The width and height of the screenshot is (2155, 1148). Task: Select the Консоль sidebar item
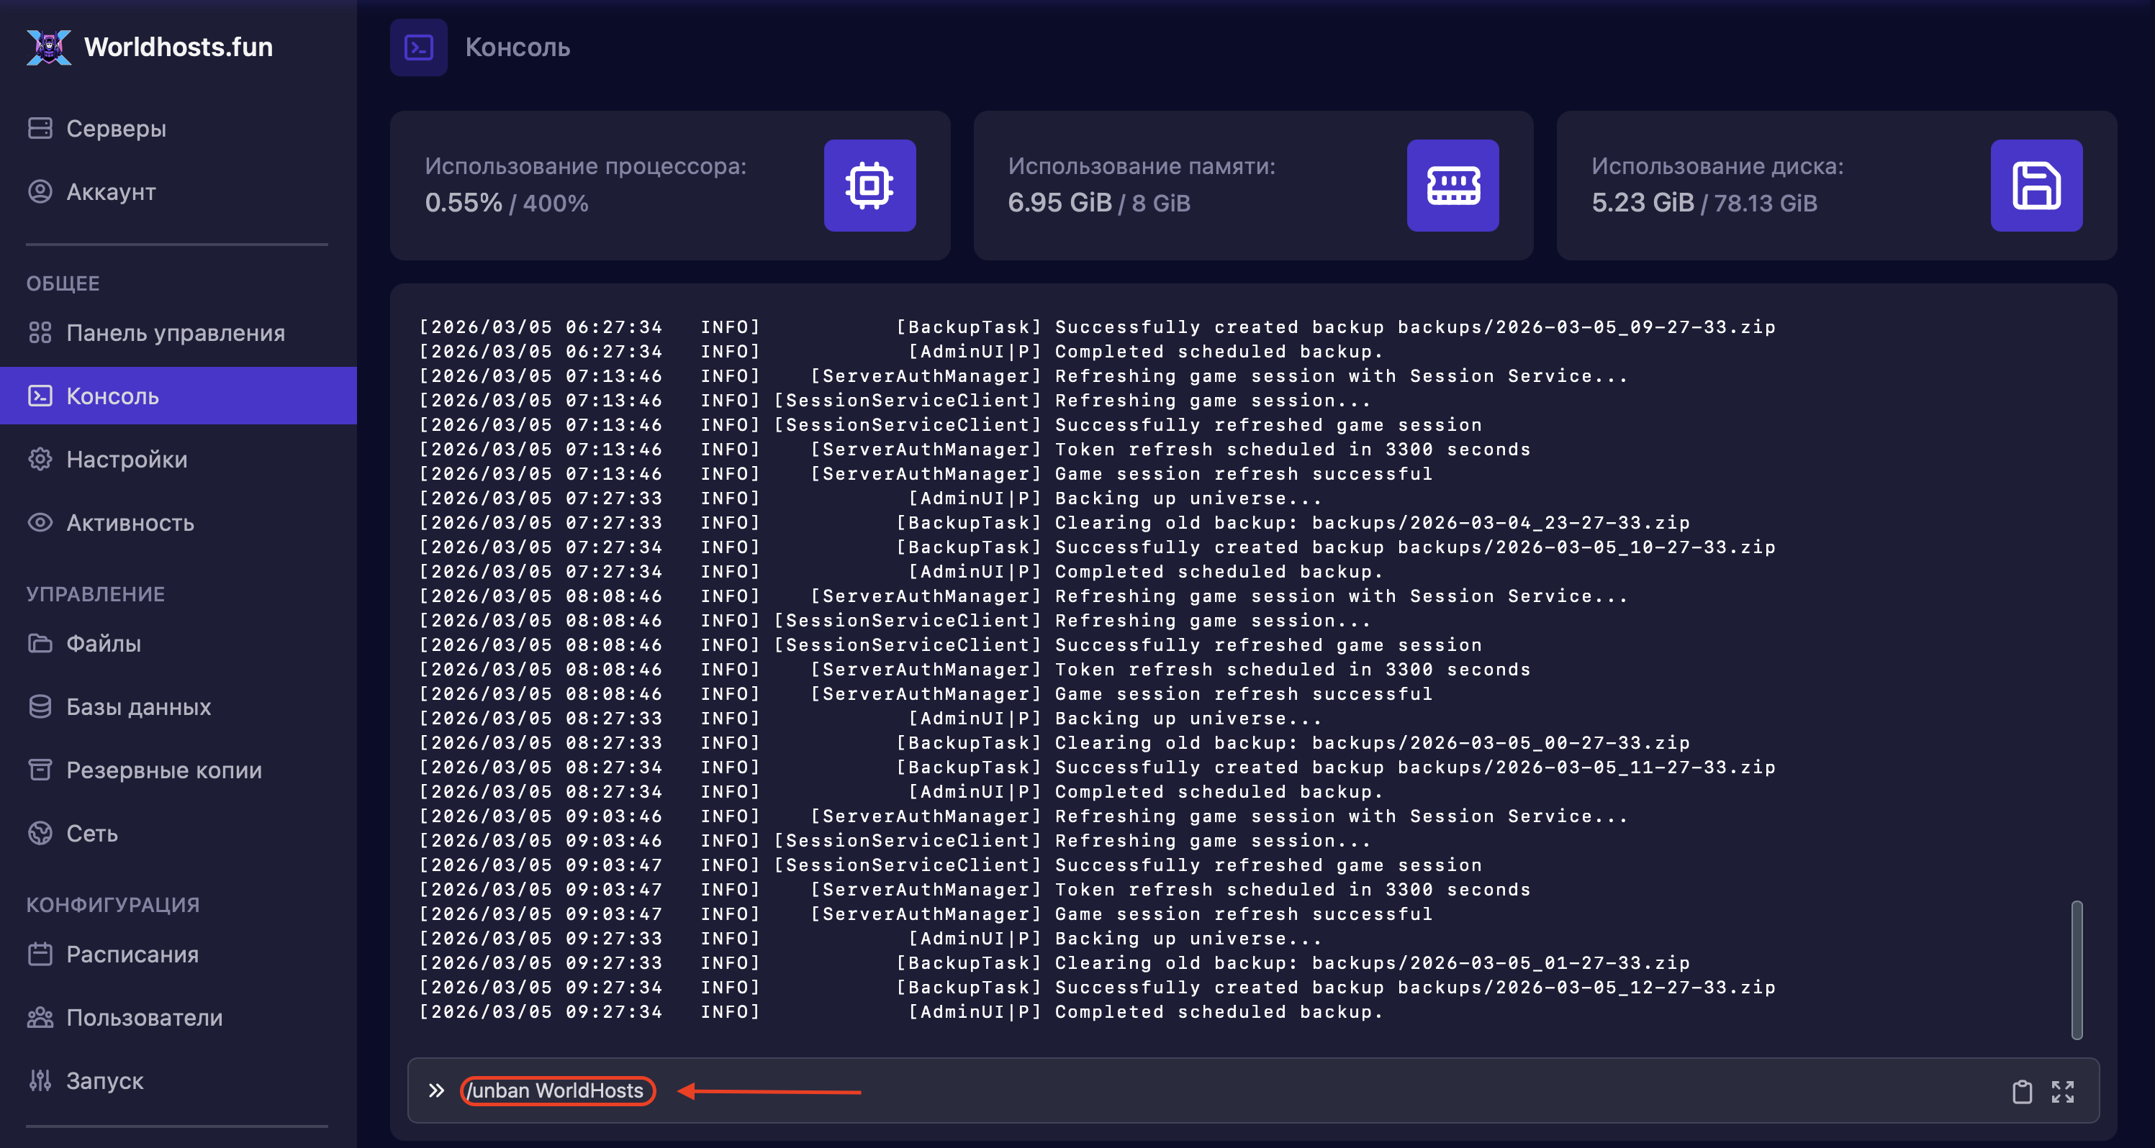pos(112,396)
